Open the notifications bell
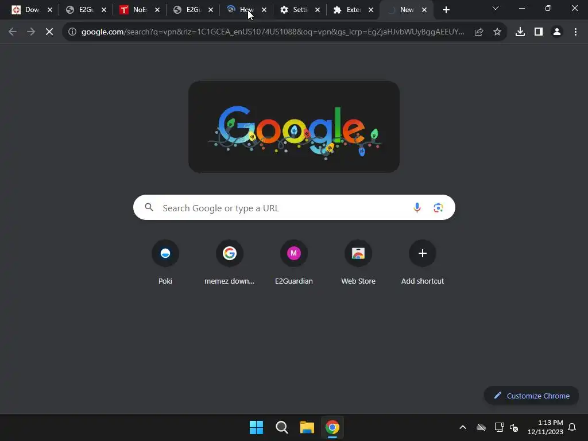 (572, 427)
